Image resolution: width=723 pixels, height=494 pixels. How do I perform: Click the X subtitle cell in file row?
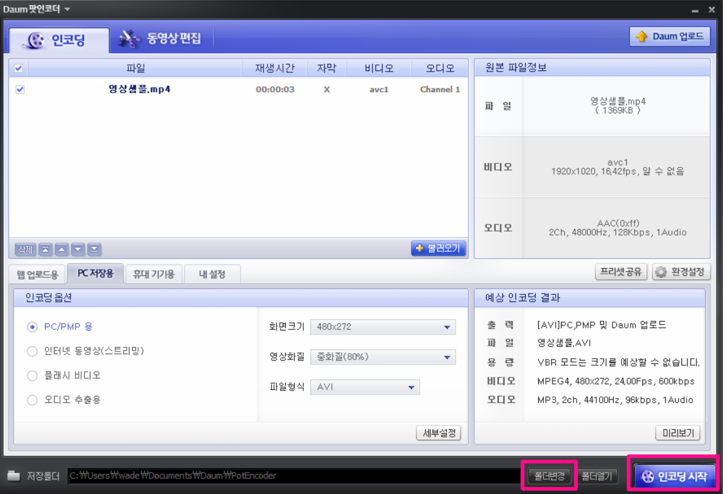tap(327, 89)
